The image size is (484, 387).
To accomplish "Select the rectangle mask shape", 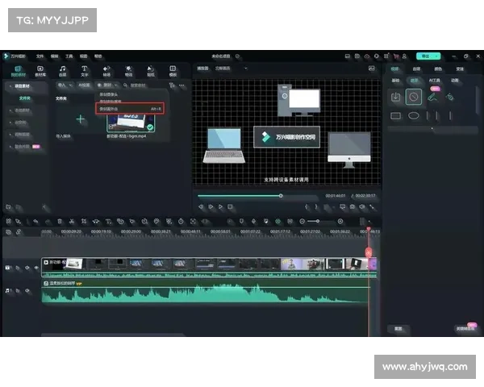I will point(396,115).
